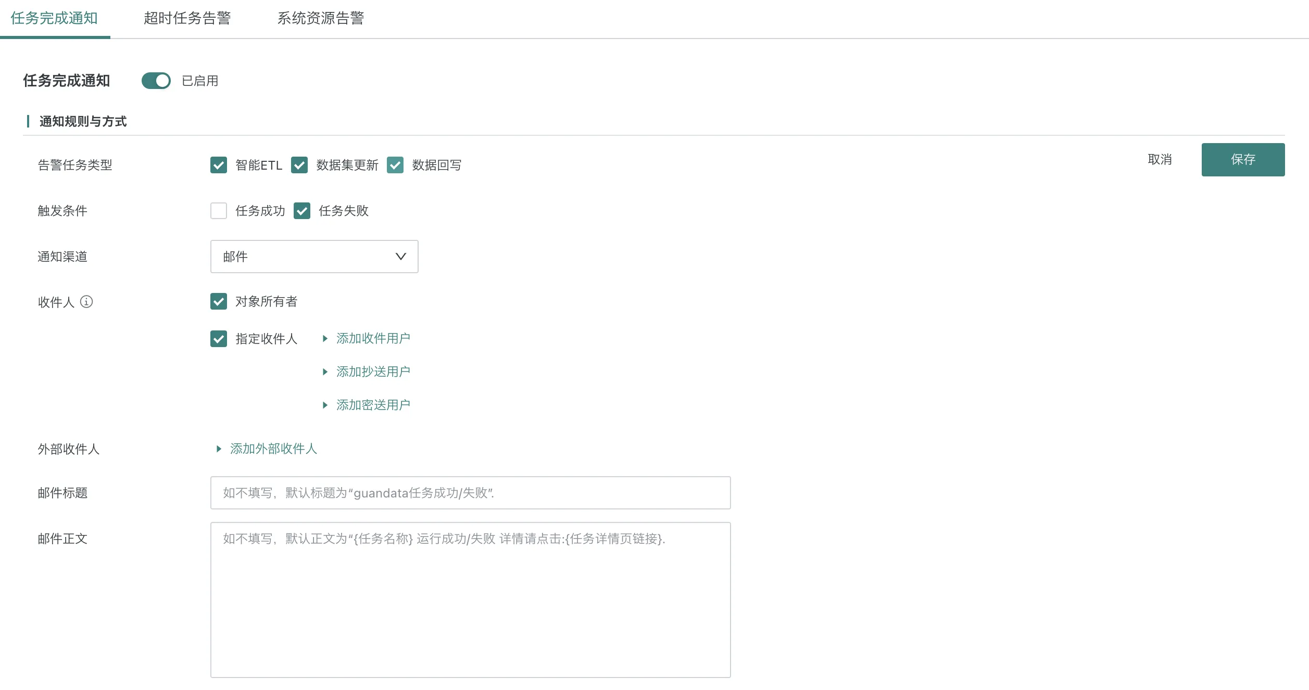Open the 通知渠道 邮件 dropdown

coord(314,257)
